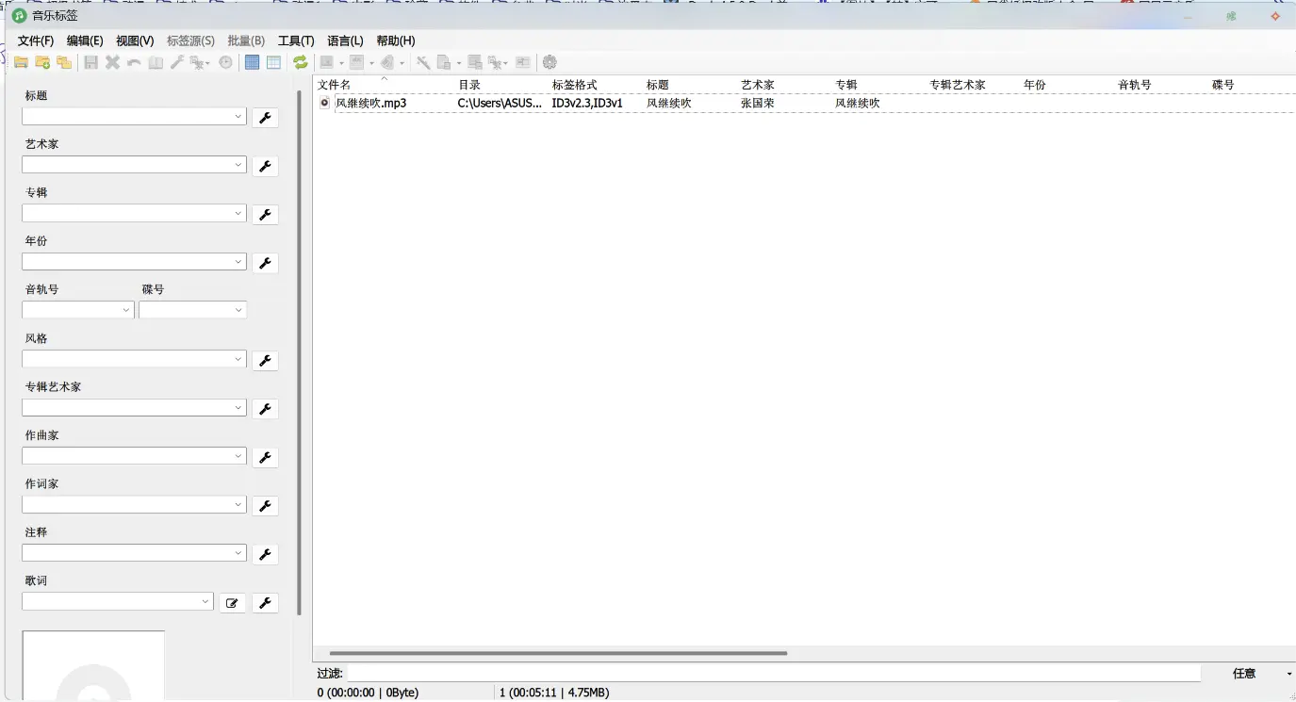Expand the 专辑艺术家 combo box in left panel
This screenshot has width=1296, height=702.
238,407
